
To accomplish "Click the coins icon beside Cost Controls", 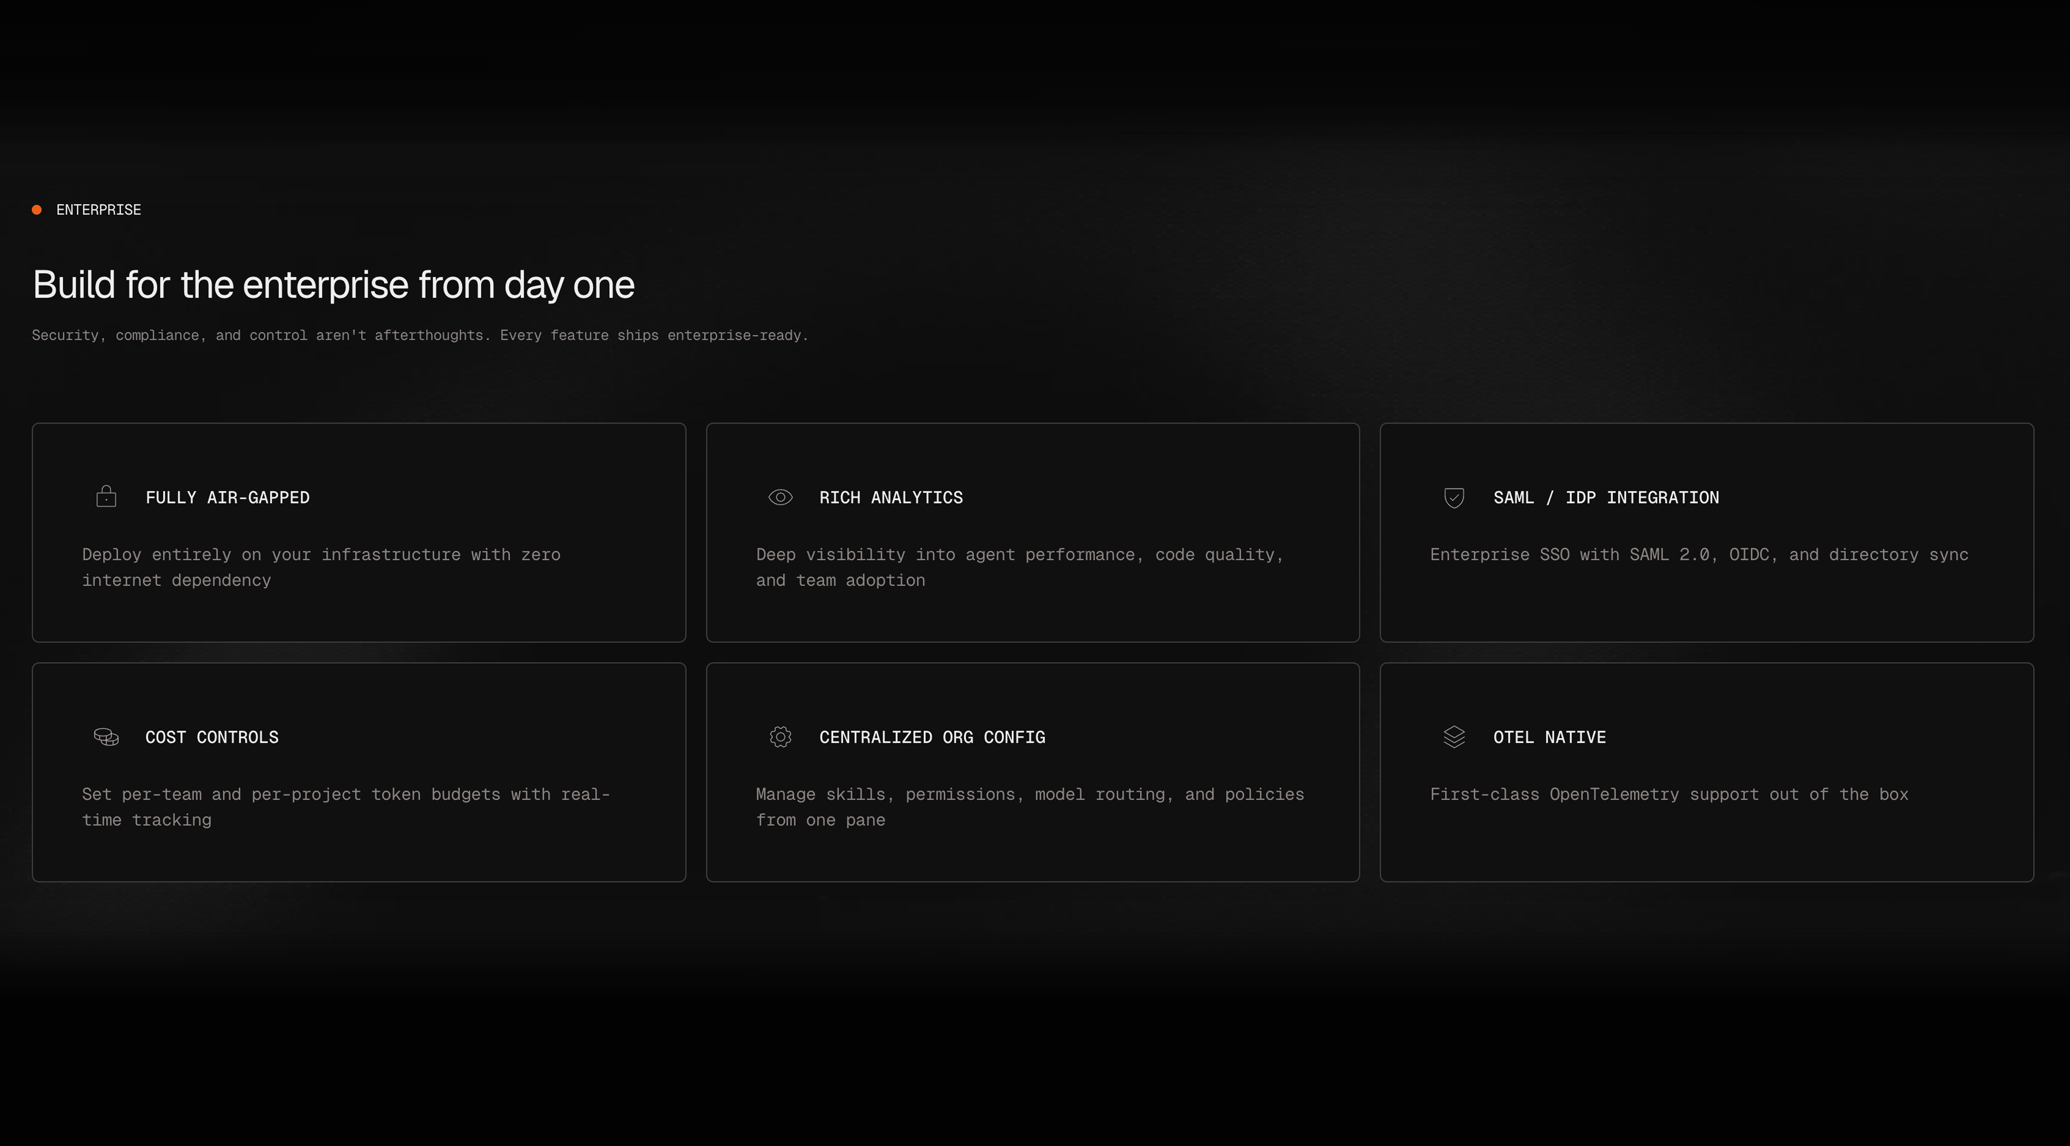I will click(106, 737).
